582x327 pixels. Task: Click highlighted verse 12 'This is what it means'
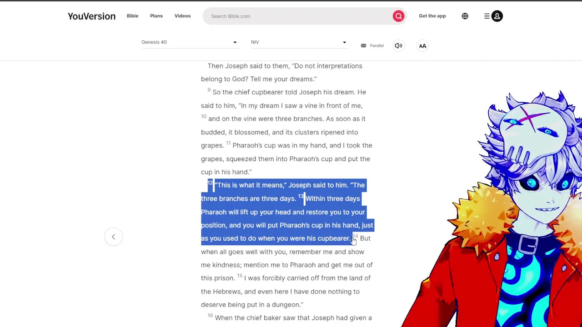[x=283, y=192]
